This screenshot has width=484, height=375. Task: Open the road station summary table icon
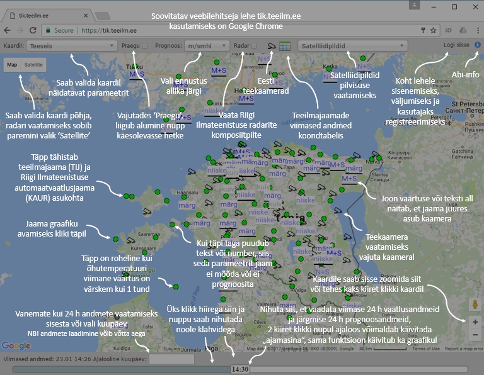pos(285,46)
